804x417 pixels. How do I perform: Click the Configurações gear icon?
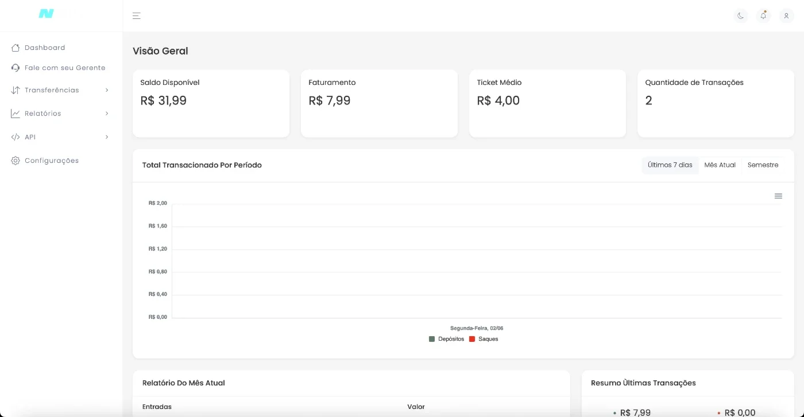tap(16, 161)
